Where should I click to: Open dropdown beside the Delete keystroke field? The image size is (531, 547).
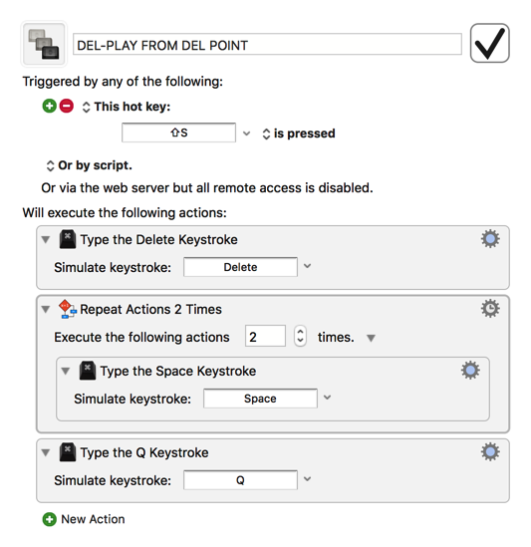tap(307, 266)
